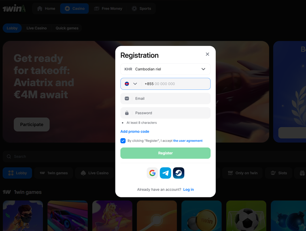Uncheck the user agreement checkbox
This screenshot has width=306, height=231.
coord(123,141)
